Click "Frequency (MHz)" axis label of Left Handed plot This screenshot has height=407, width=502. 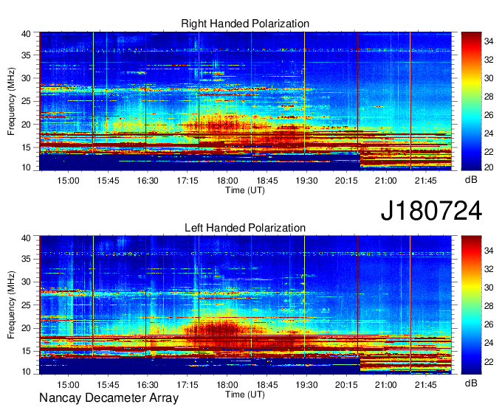pos(11,305)
